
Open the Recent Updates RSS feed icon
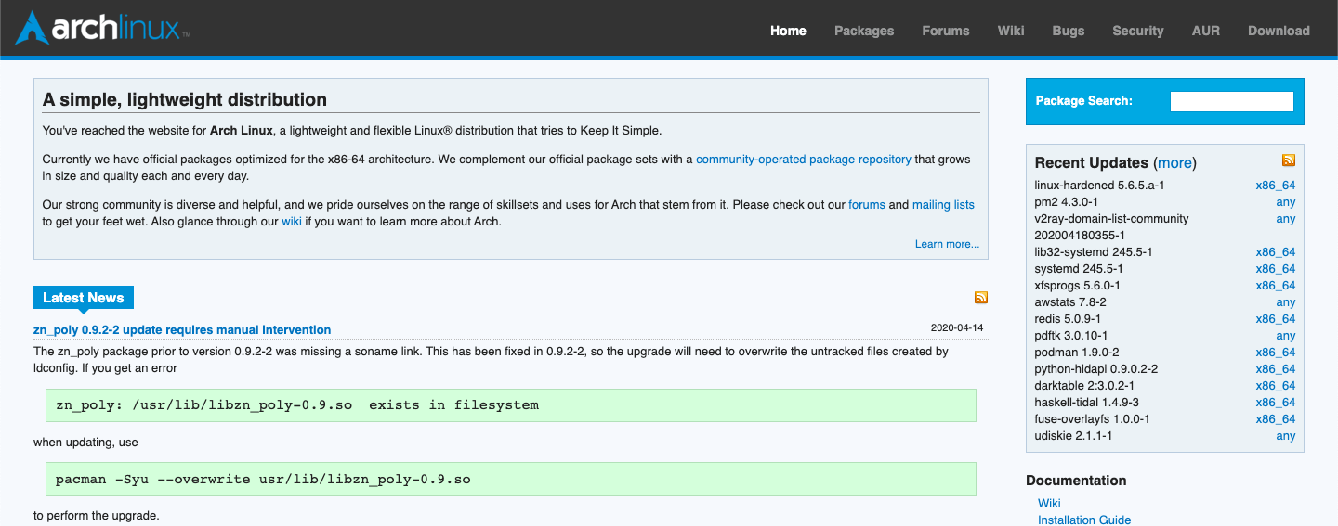pyautogui.click(x=1289, y=160)
